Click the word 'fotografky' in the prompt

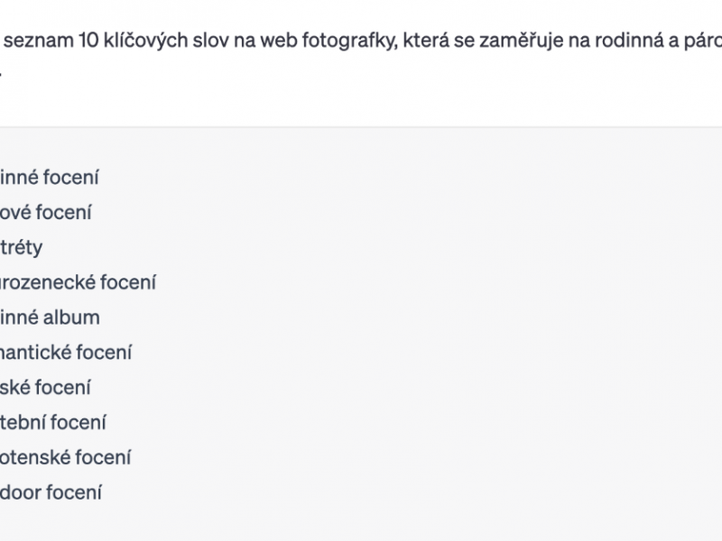tap(349, 41)
